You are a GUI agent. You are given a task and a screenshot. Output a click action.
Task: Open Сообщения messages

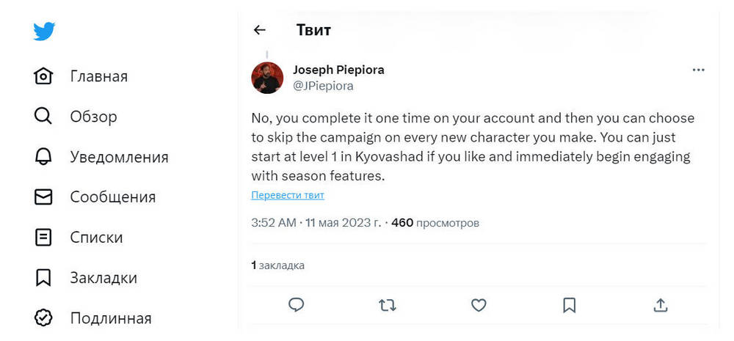112,197
